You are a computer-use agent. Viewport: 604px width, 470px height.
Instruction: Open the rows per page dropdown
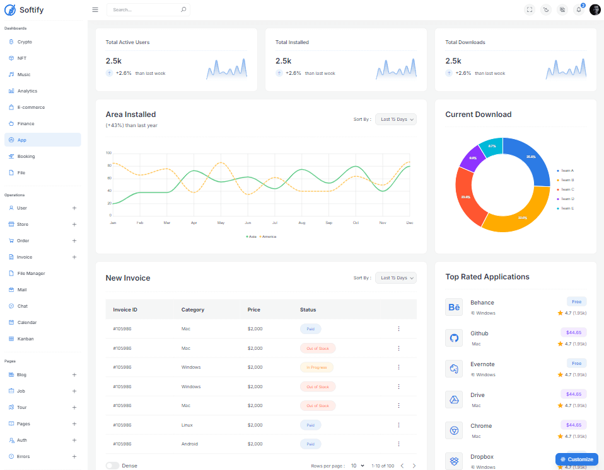[x=357, y=466]
